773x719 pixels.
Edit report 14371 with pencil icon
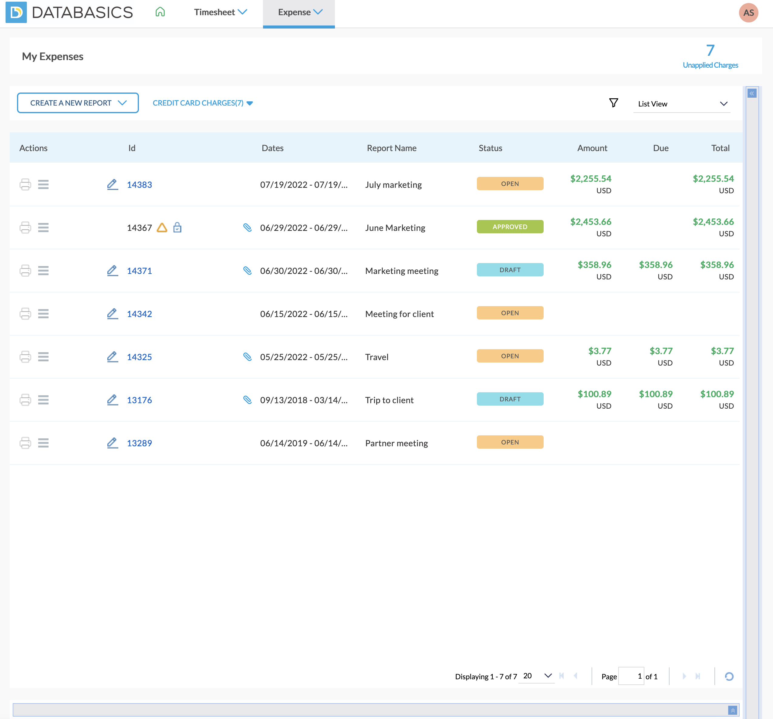point(112,270)
